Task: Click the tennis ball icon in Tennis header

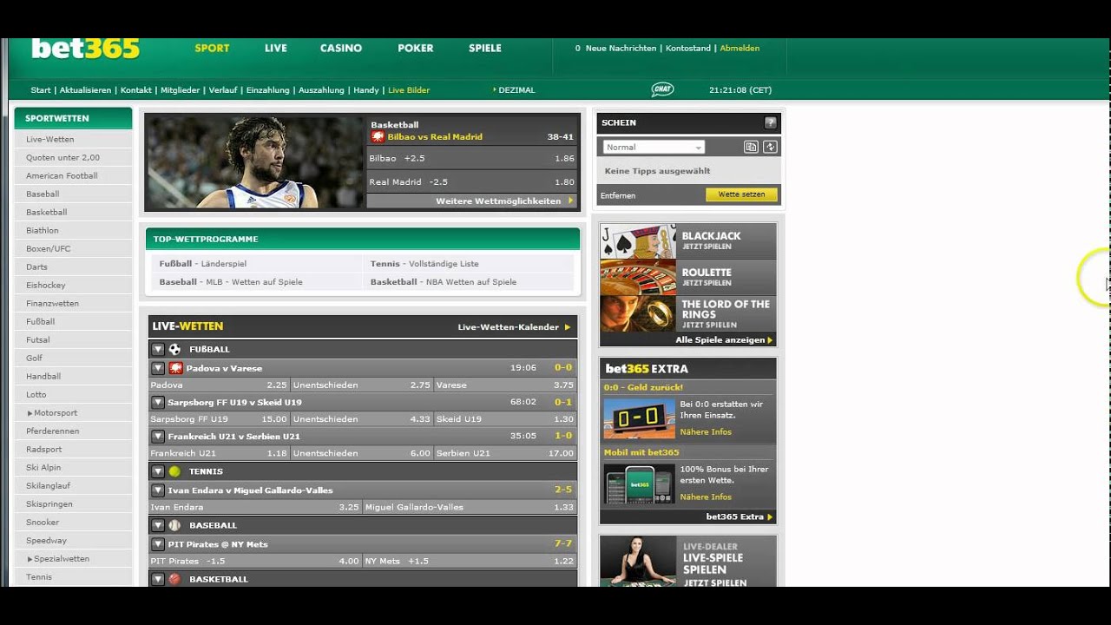Action: tap(174, 471)
